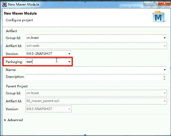Click the New Maven Module bold heading
The image size is (171, 136).
pos(20,14)
